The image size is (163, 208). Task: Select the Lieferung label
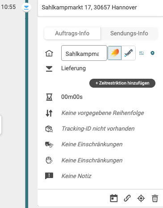73,68
